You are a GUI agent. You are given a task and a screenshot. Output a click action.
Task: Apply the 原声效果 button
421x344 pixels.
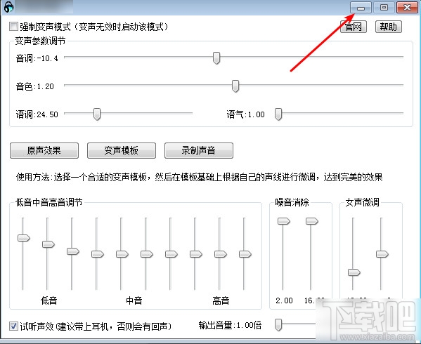(x=44, y=150)
